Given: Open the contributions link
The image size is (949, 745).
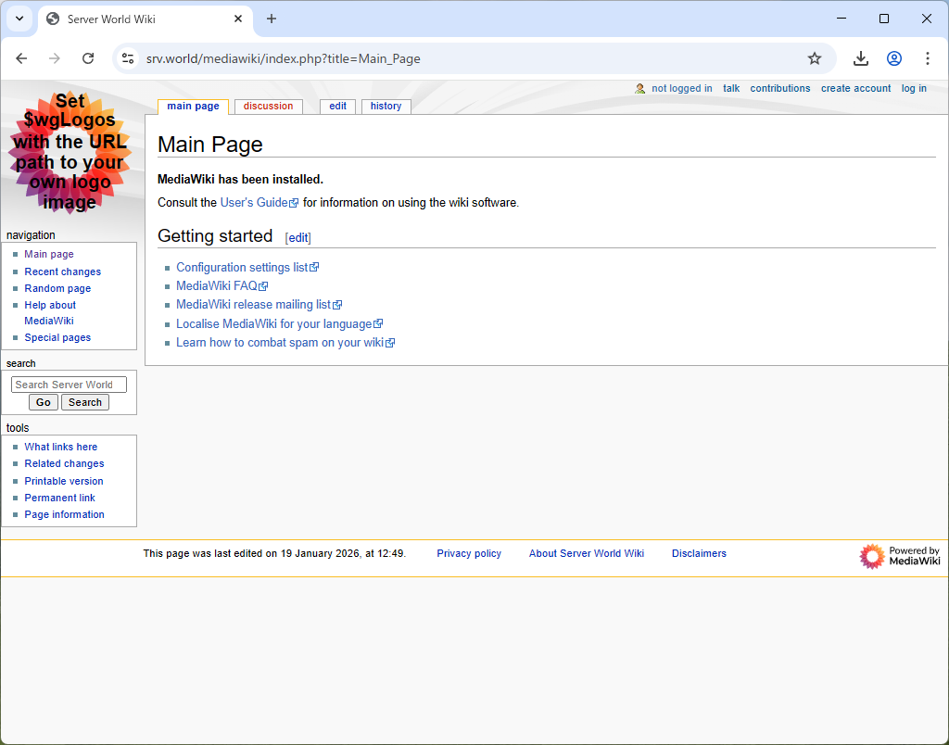Looking at the screenshot, I should [x=780, y=88].
